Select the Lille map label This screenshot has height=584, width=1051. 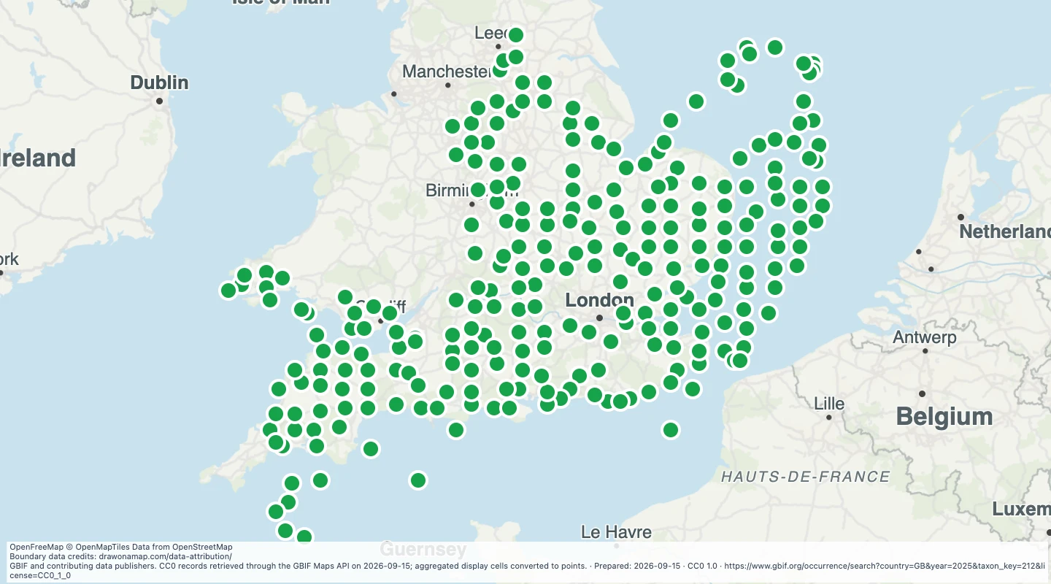(x=829, y=404)
